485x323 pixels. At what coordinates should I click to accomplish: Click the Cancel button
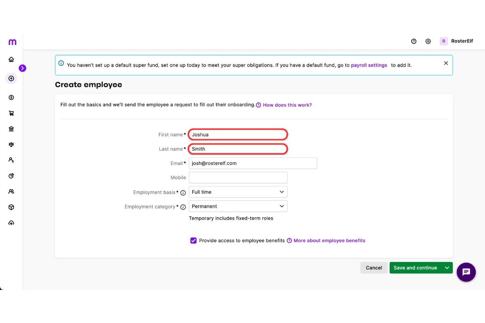click(x=374, y=268)
